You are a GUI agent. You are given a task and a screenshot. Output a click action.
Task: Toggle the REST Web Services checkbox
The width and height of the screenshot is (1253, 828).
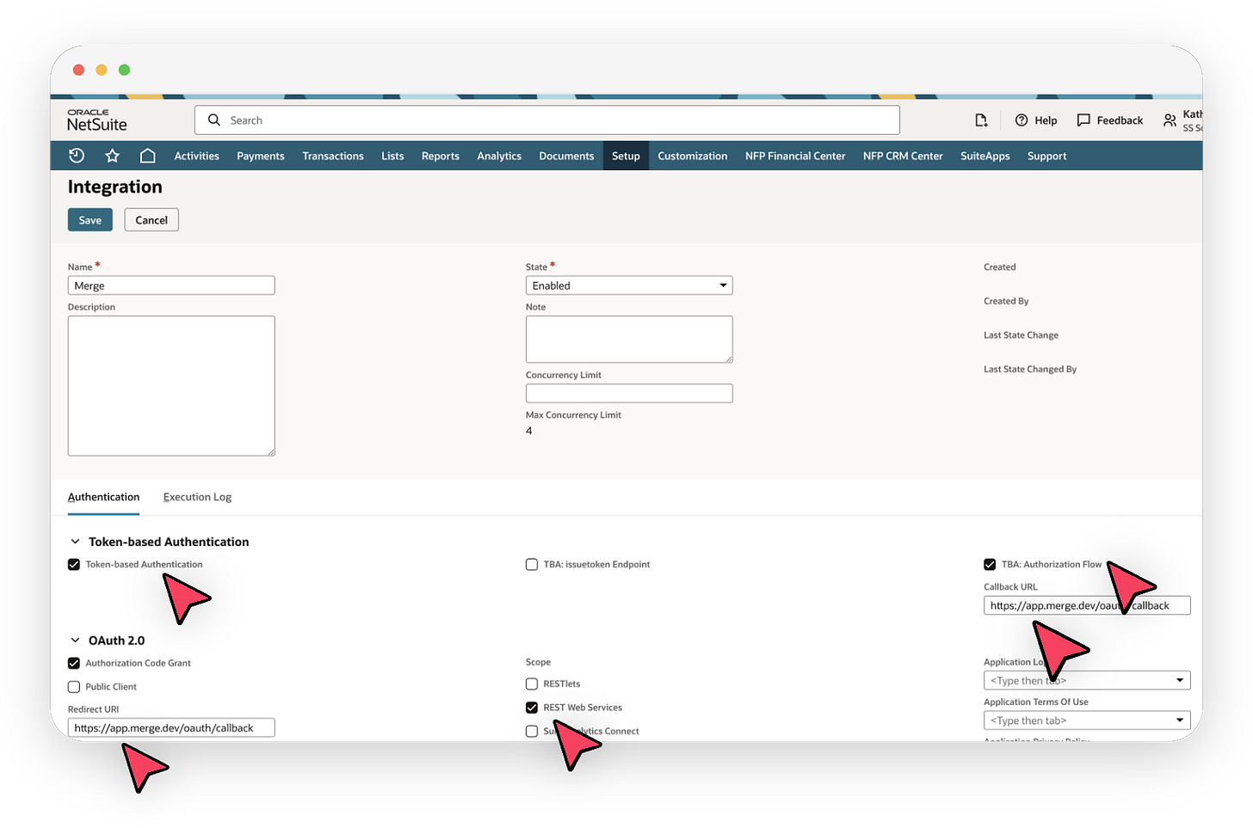click(x=532, y=708)
